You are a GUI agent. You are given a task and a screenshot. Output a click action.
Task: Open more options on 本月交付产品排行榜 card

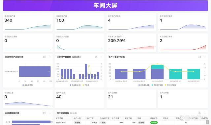point(50,57)
